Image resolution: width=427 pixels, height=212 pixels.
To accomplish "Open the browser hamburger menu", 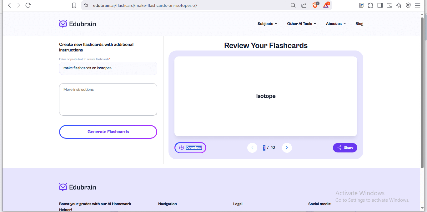I will [x=417, y=5].
